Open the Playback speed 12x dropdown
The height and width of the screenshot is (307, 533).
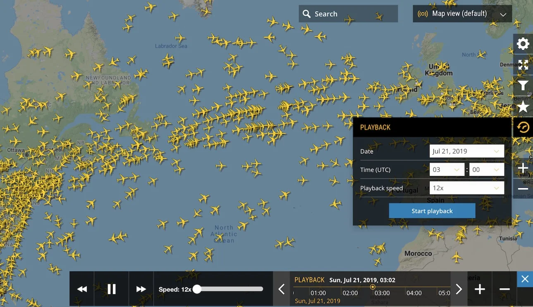pos(467,188)
